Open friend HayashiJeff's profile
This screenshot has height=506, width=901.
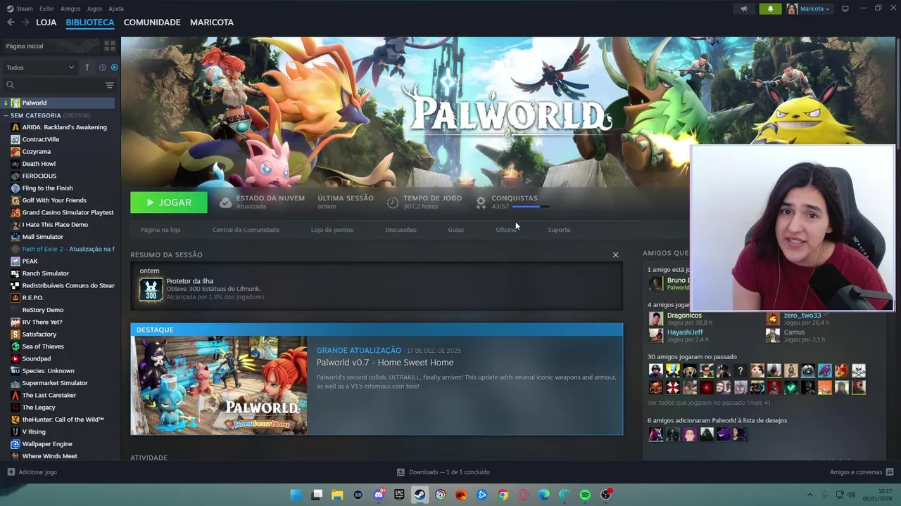pos(685,332)
